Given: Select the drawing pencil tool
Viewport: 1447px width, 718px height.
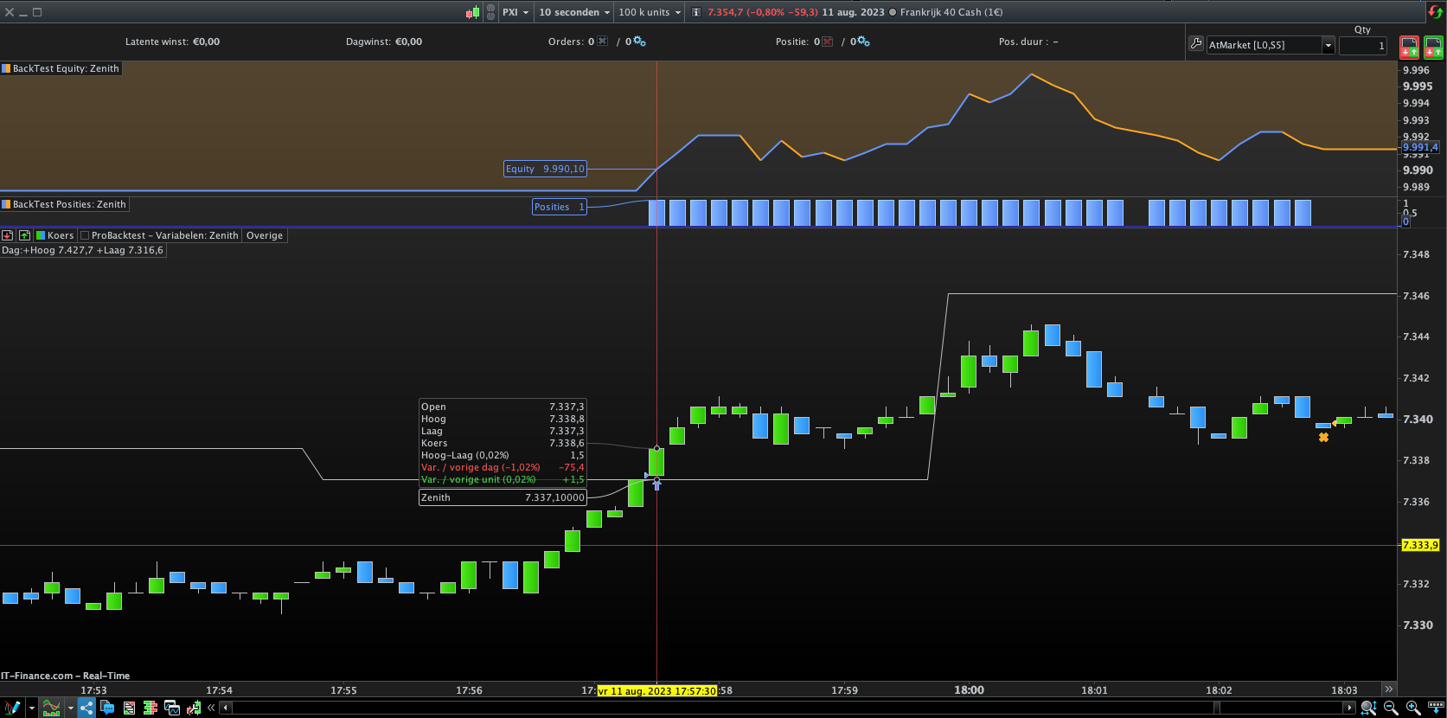Looking at the screenshot, I should [12, 708].
